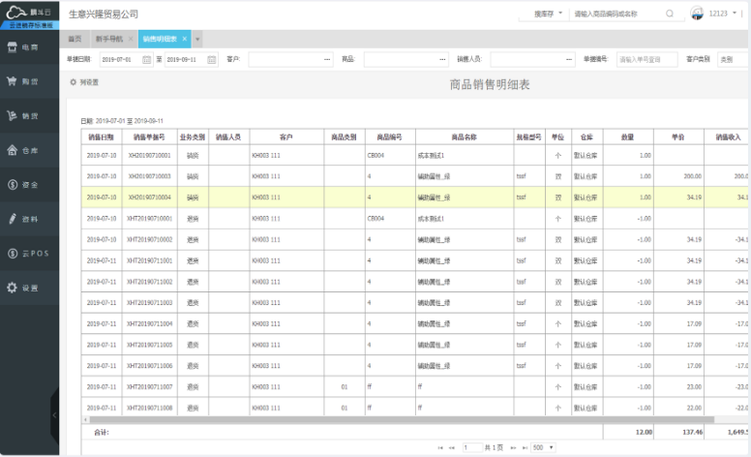
Task: Click company name 生意兴隆贸易公司
Action: pos(104,15)
